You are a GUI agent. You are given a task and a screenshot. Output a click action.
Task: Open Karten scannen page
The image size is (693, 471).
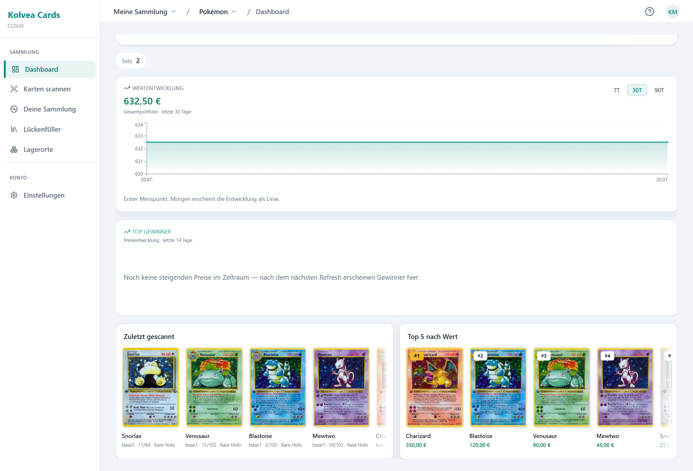coord(50,89)
